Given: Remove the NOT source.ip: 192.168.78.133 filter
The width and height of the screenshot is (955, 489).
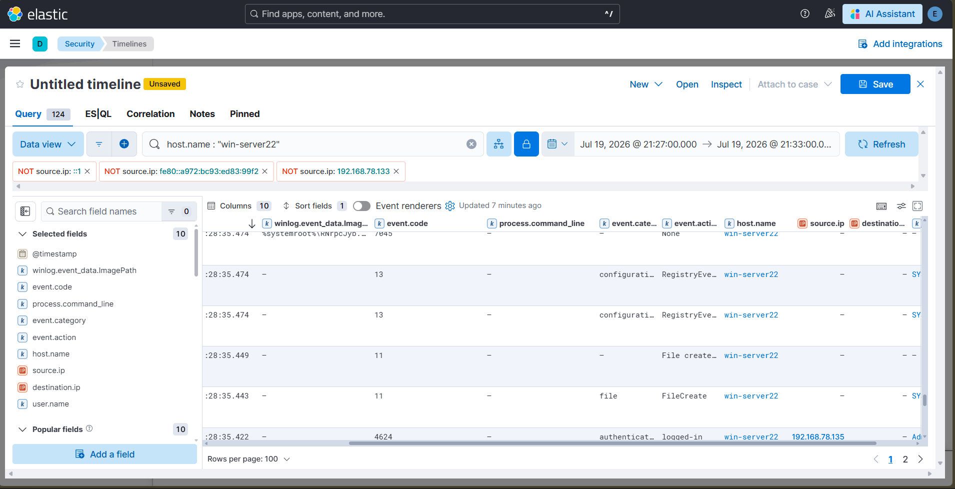Looking at the screenshot, I should [x=396, y=171].
